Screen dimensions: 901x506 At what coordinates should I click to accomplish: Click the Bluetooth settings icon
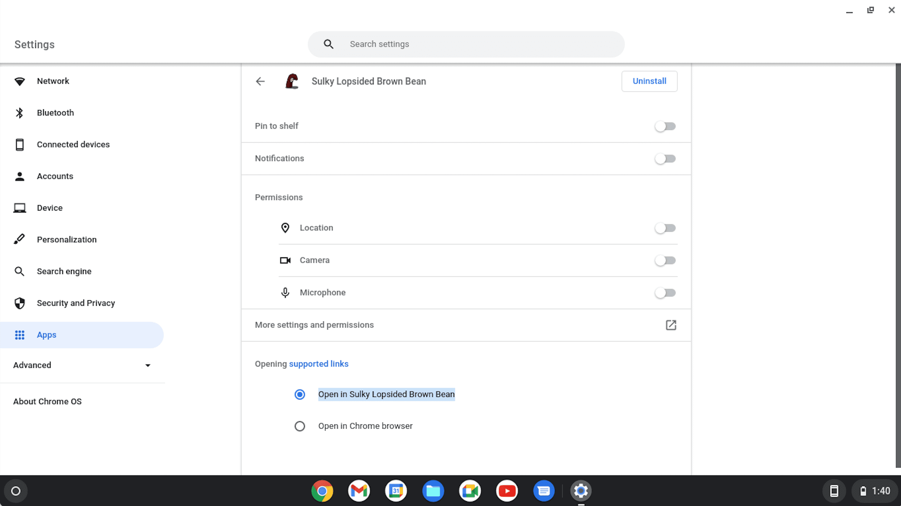pyautogui.click(x=20, y=113)
